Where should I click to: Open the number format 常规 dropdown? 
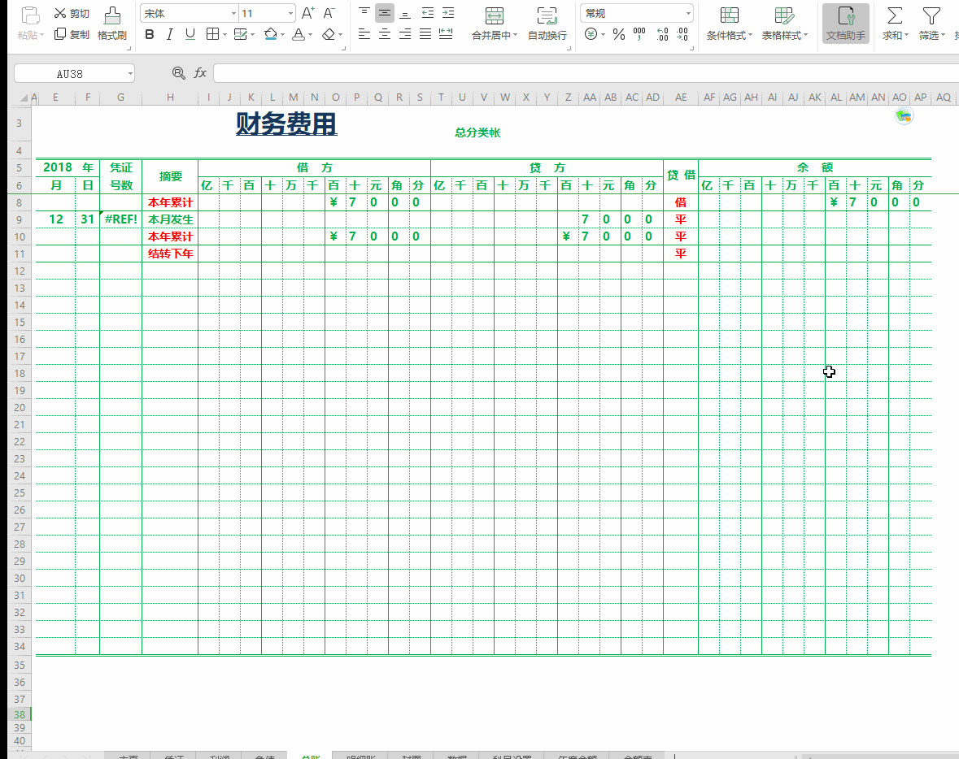click(688, 14)
